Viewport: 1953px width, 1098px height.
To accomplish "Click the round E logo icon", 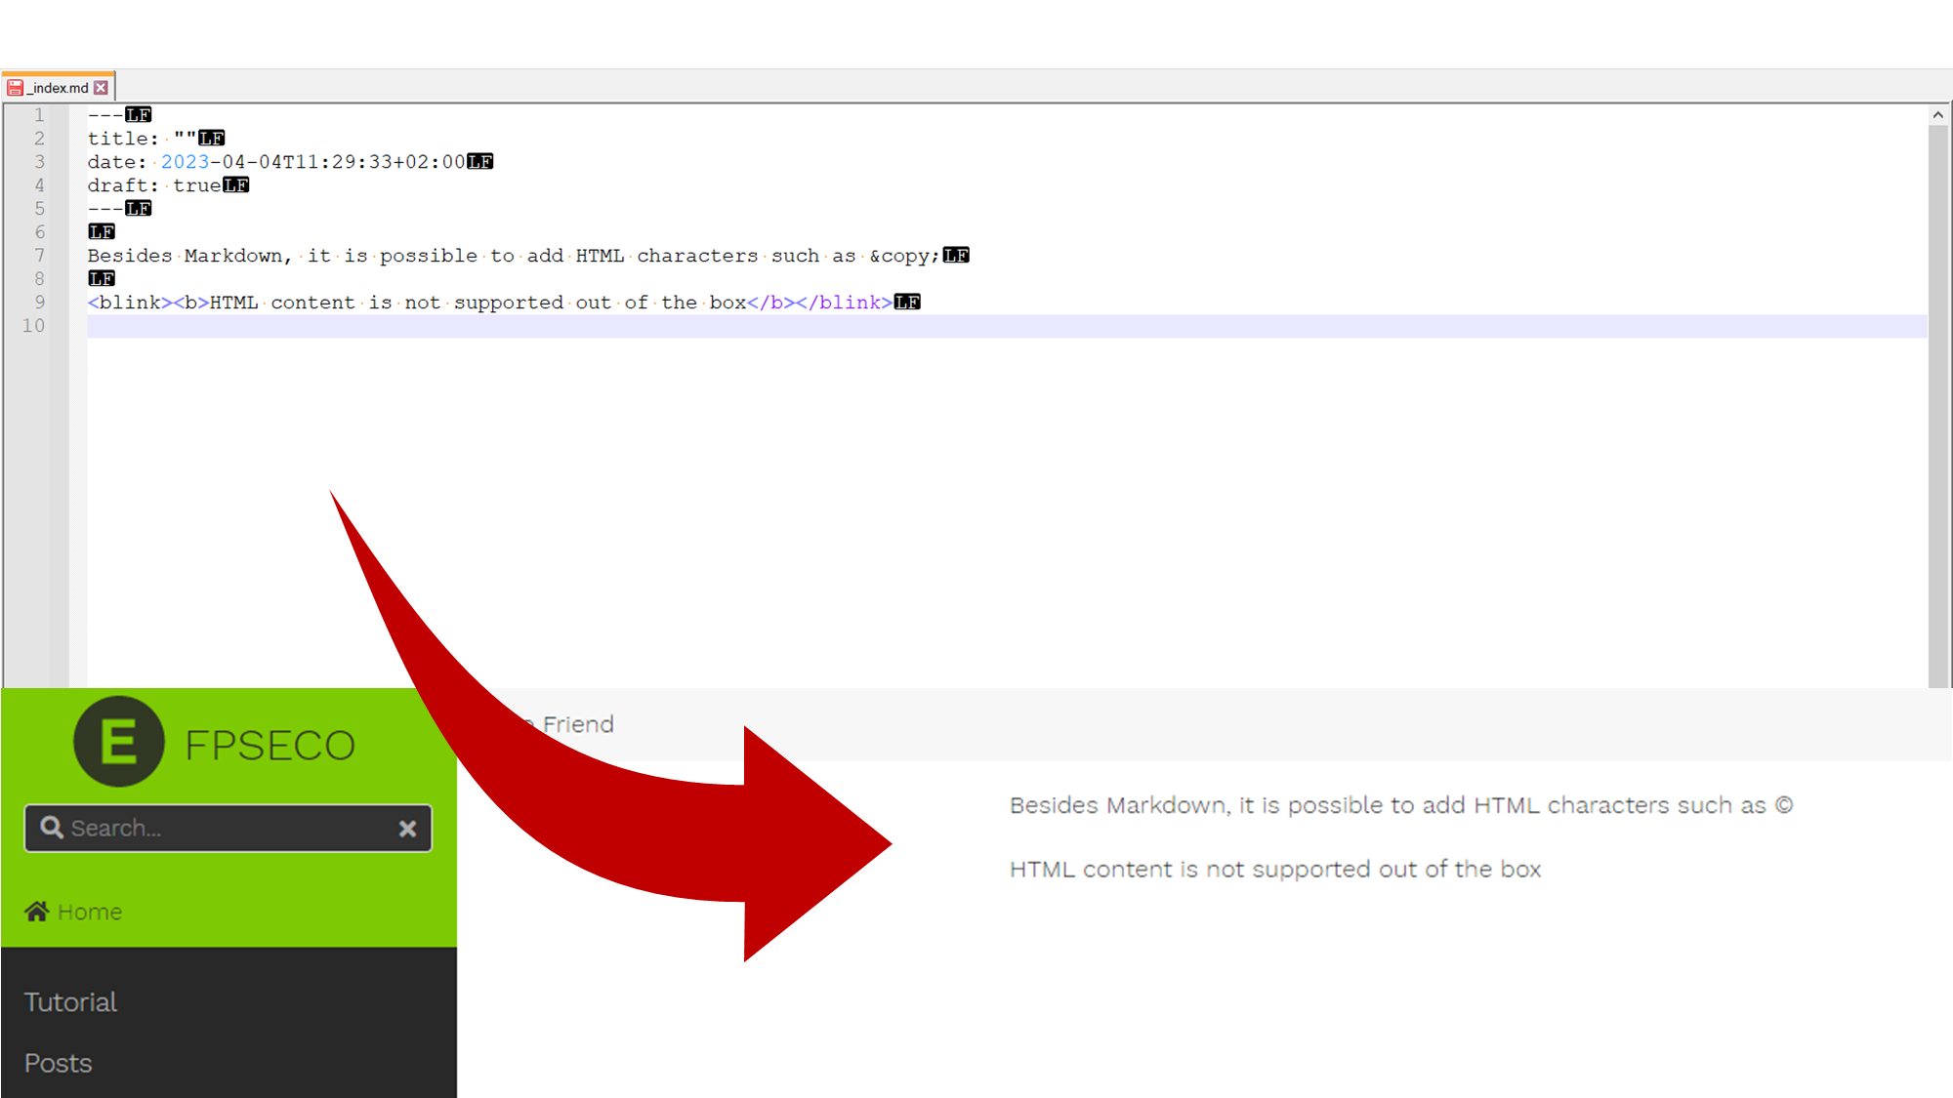I will pyautogui.click(x=118, y=742).
